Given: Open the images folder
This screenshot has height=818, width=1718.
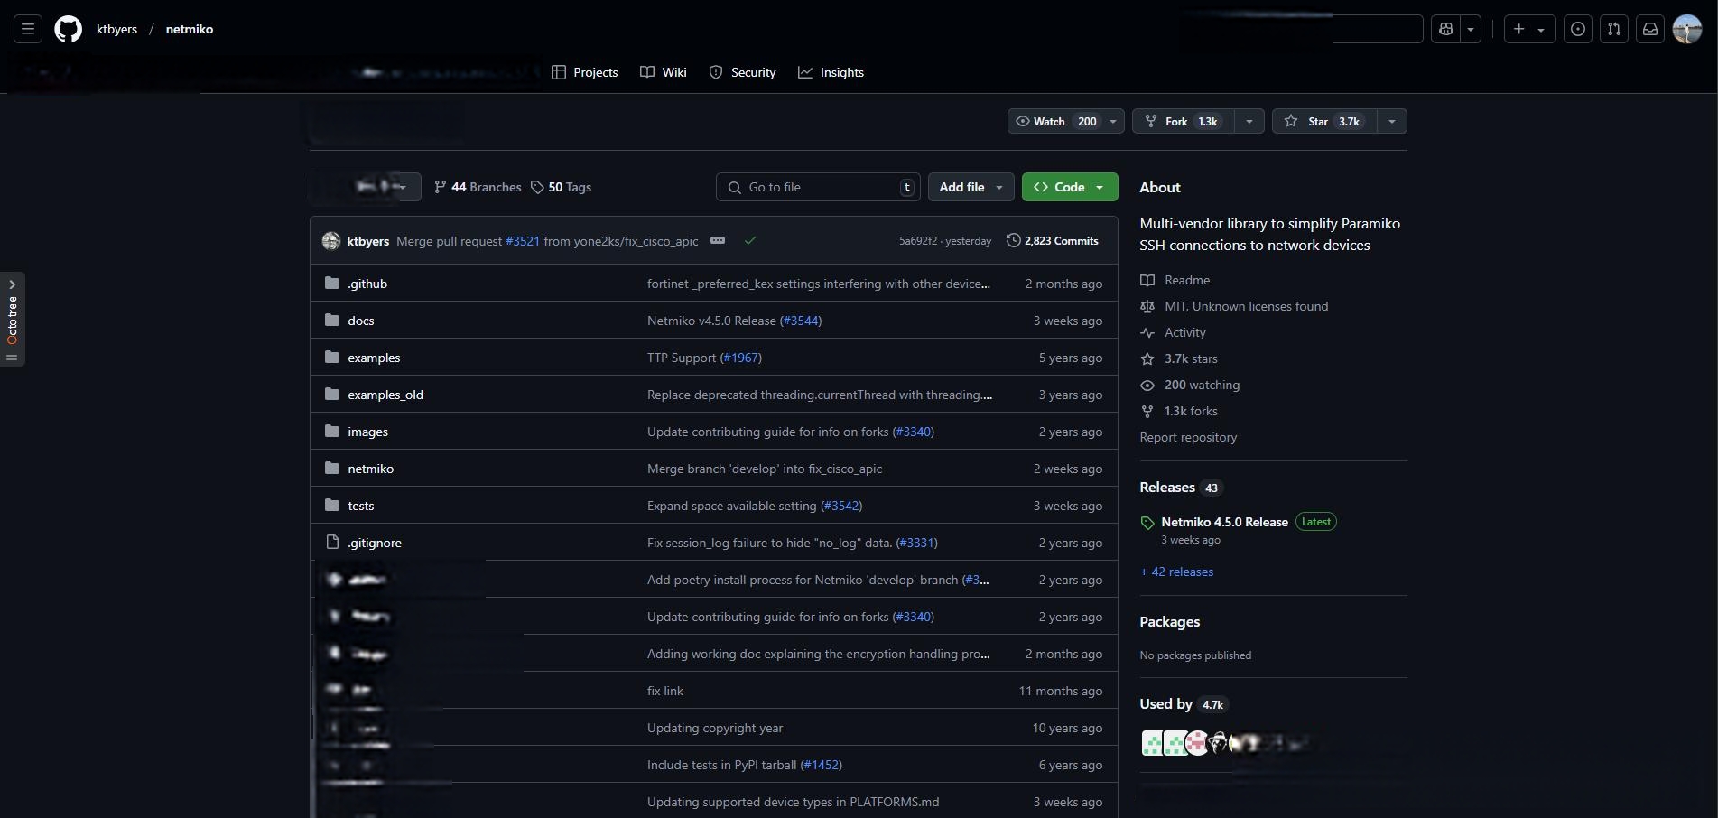Looking at the screenshot, I should (x=367, y=432).
